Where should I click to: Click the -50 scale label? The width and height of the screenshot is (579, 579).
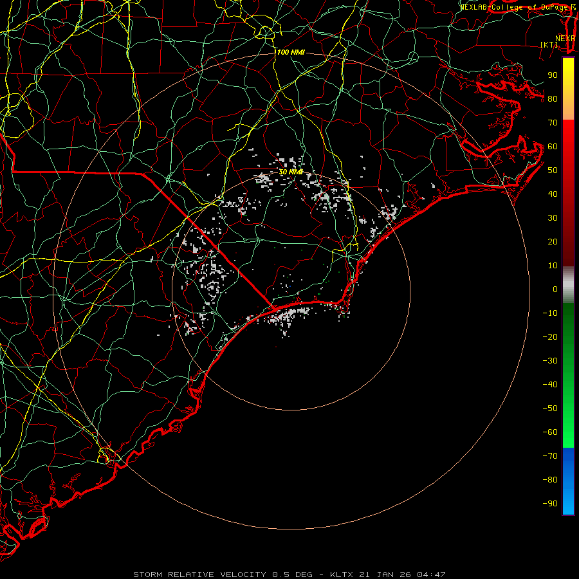pos(550,409)
